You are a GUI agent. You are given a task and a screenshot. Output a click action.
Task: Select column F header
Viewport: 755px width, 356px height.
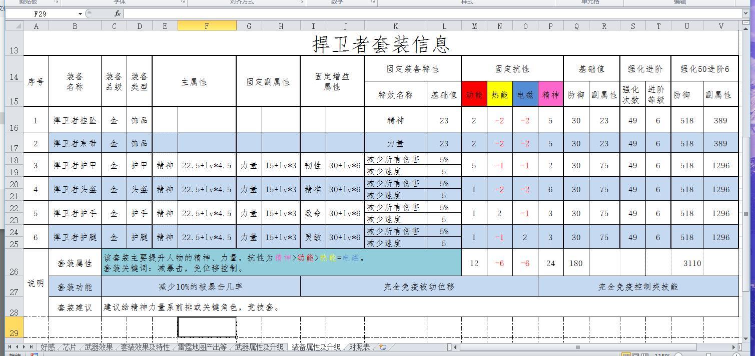click(x=207, y=26)
